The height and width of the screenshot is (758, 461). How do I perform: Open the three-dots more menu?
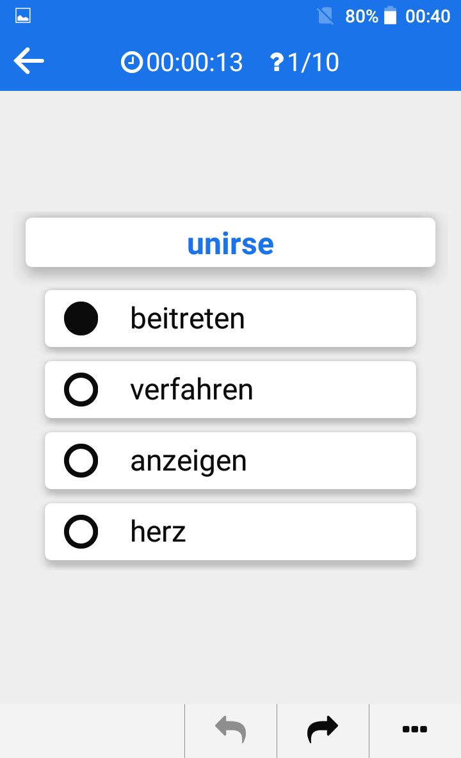pos(415,729)
